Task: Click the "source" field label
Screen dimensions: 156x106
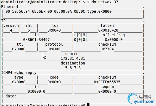Action: point(72,54)
